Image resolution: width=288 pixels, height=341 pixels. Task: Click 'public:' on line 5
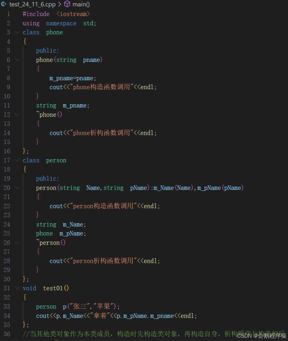(47, 51)
